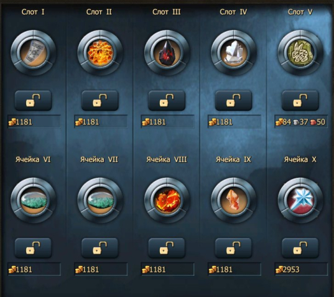Select the dark red crystal in Слот III
This screenshot has width=334, height=297.
167,53
